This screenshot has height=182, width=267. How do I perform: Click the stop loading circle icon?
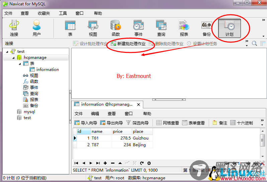coord(149,163)
